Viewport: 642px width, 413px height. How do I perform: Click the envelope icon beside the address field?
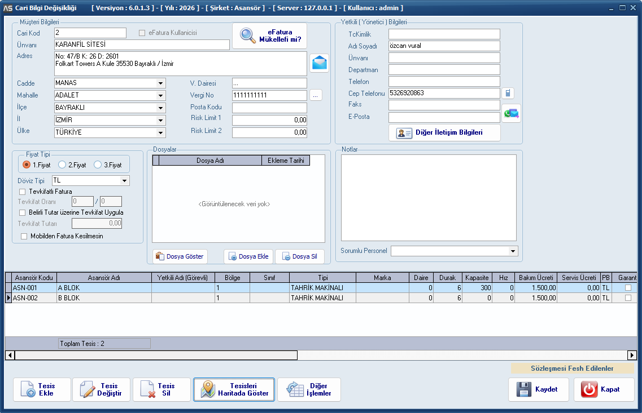coord(319,63)
